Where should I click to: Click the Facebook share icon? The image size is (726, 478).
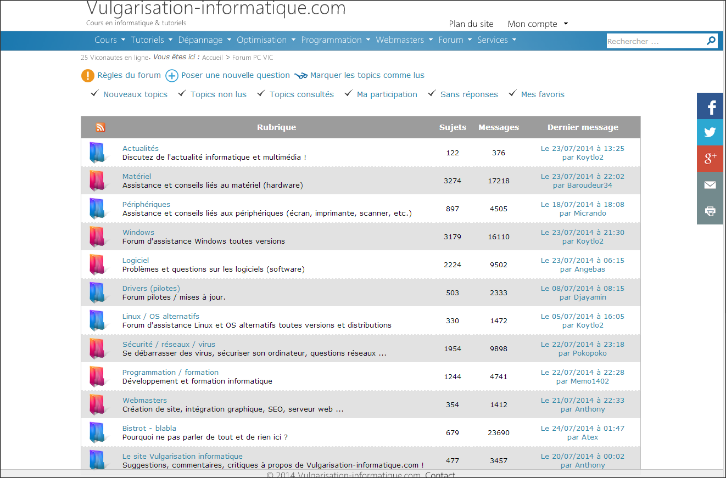tap(711, 106)
